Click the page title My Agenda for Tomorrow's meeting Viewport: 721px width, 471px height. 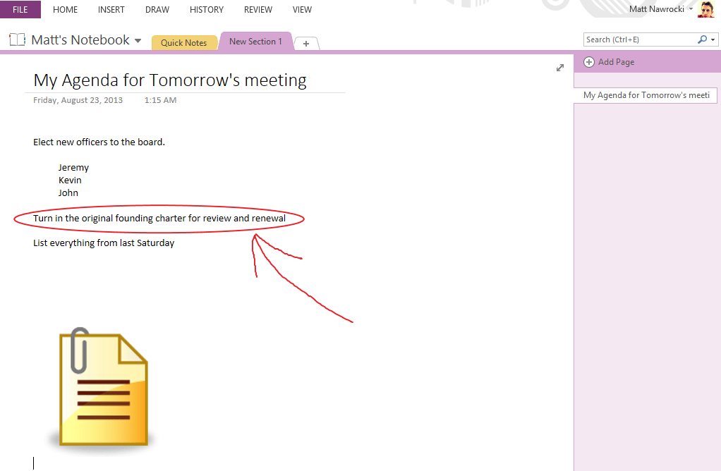point(170,80)
